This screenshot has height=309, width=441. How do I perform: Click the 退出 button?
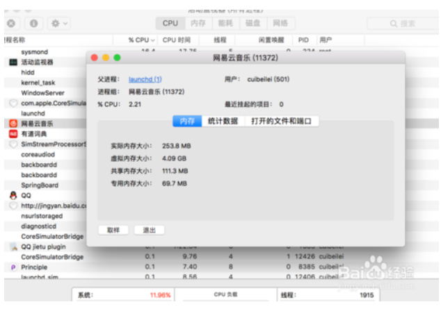[149, 230]
